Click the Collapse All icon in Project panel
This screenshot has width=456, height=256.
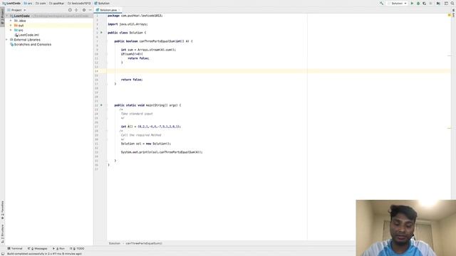[76, 10]
